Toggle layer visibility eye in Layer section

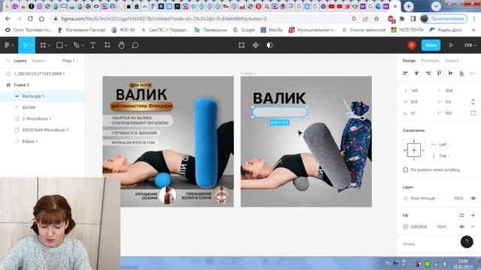pyautogui.click(x=473, y=198)
